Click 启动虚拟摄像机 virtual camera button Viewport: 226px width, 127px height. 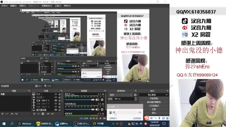(154, 102)
